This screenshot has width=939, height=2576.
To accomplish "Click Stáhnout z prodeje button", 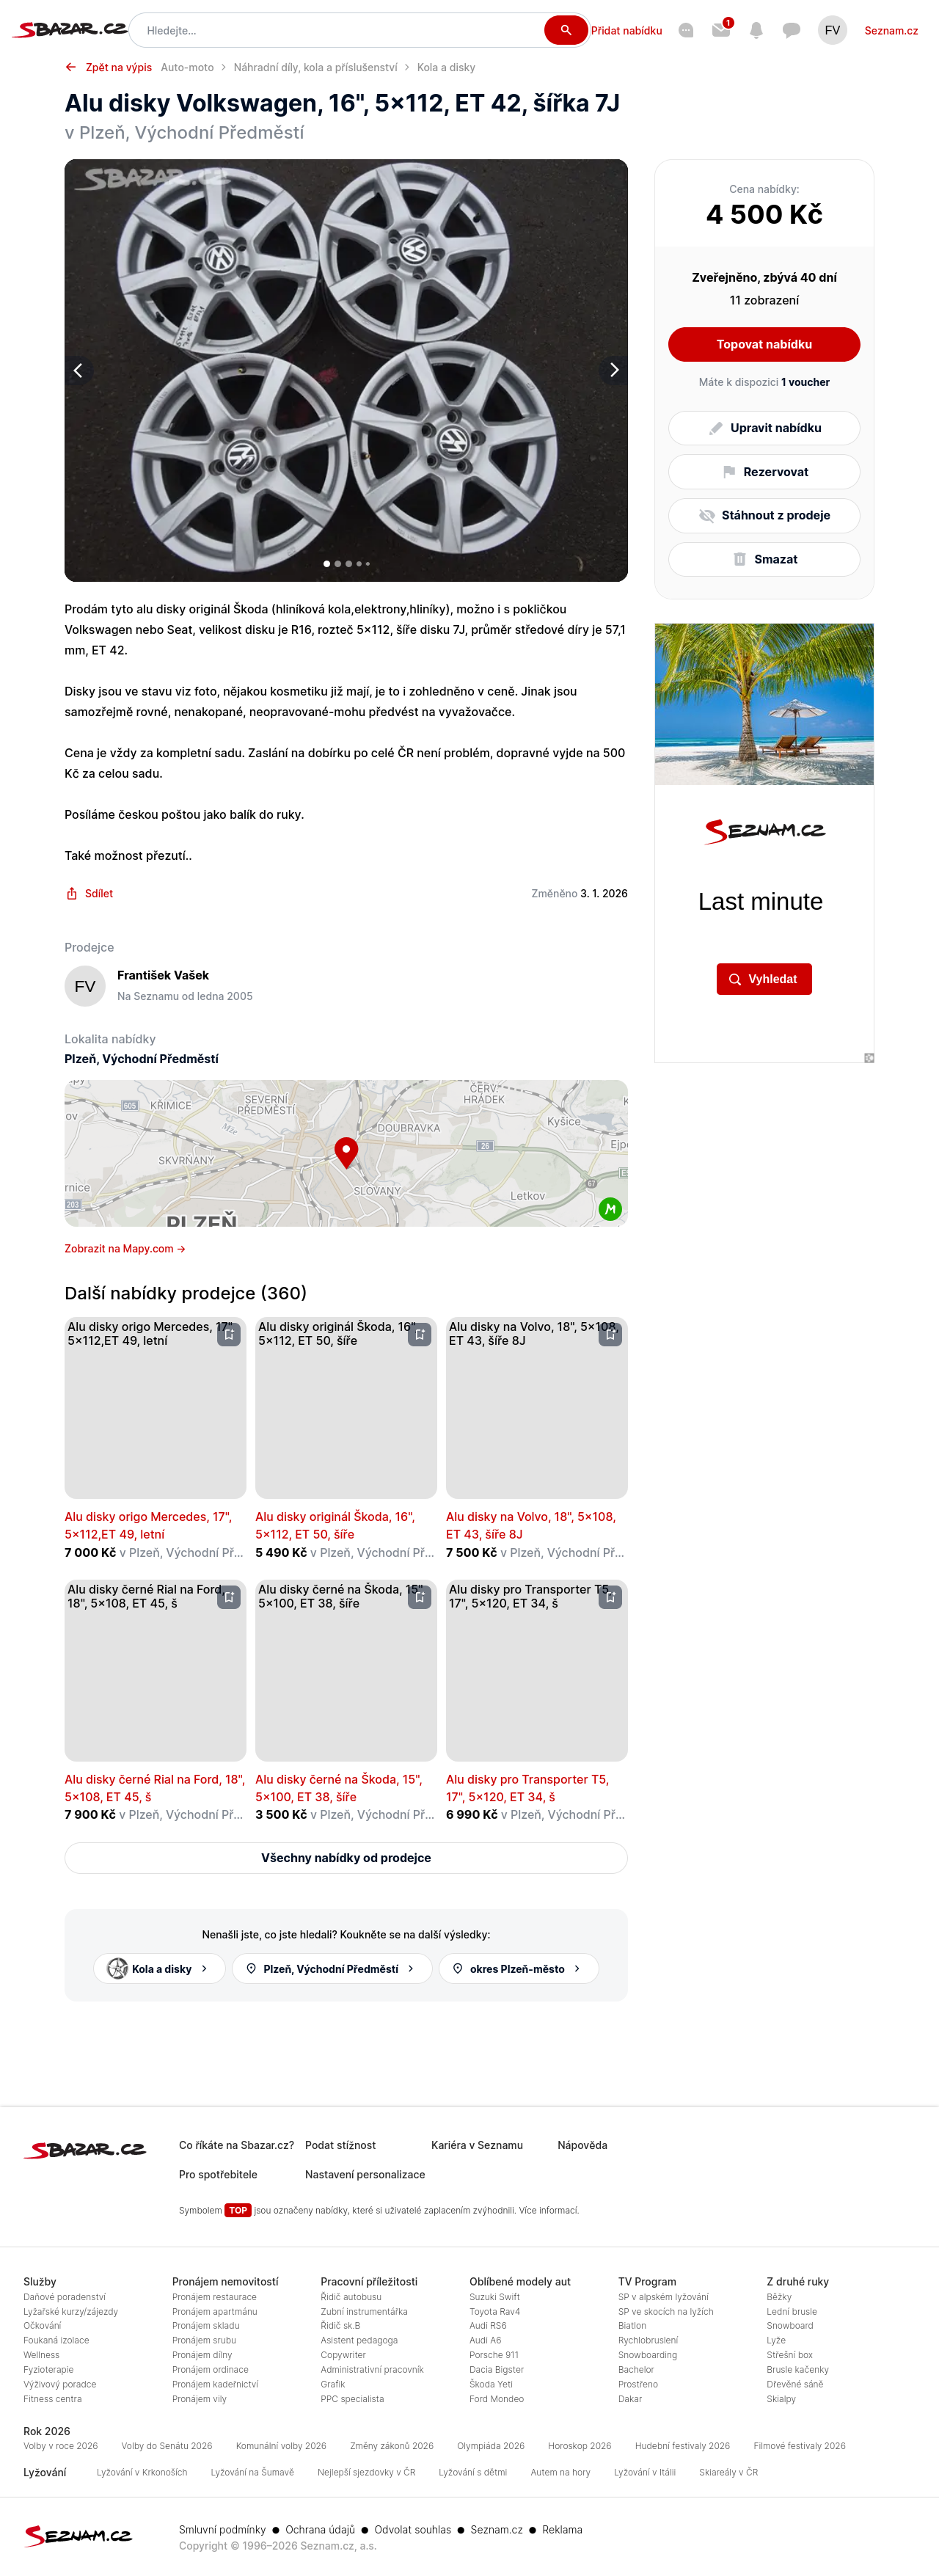I will coord(763,515).
